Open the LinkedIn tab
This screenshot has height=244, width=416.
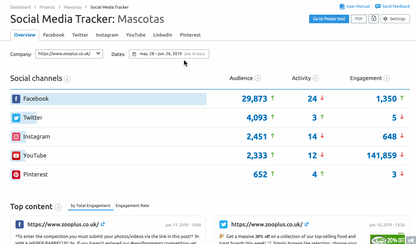click(163, 35)
